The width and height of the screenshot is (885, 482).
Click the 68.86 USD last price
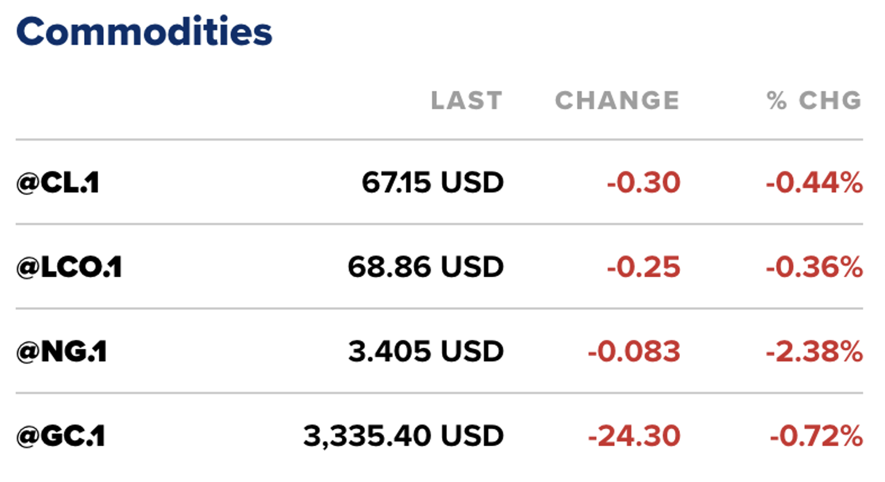(426, 267)
